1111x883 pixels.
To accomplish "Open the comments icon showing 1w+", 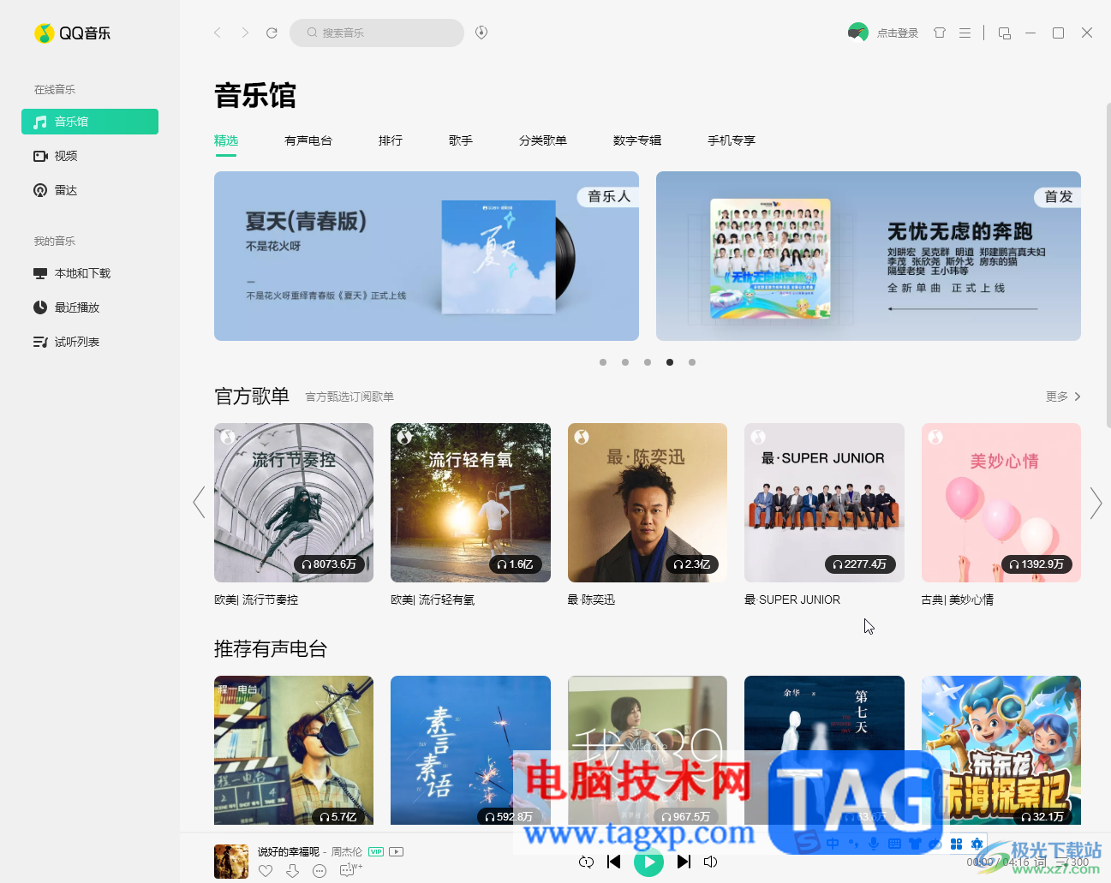I will click(350, 870).
